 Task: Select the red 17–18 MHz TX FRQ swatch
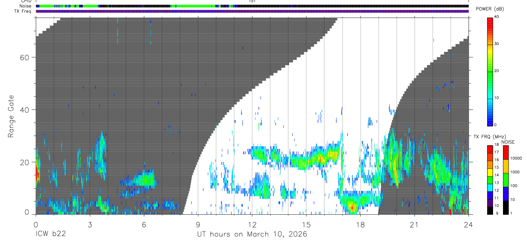pos(490,149)
